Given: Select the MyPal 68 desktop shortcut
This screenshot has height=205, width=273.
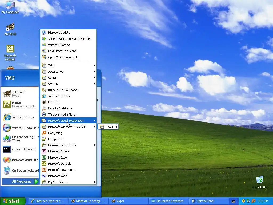Looking at the screenshot, I should click(10, 29).
